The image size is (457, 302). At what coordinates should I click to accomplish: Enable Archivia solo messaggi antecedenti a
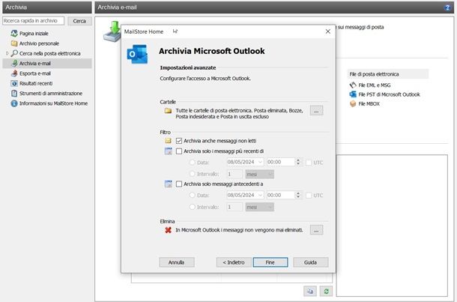[179, 184]
